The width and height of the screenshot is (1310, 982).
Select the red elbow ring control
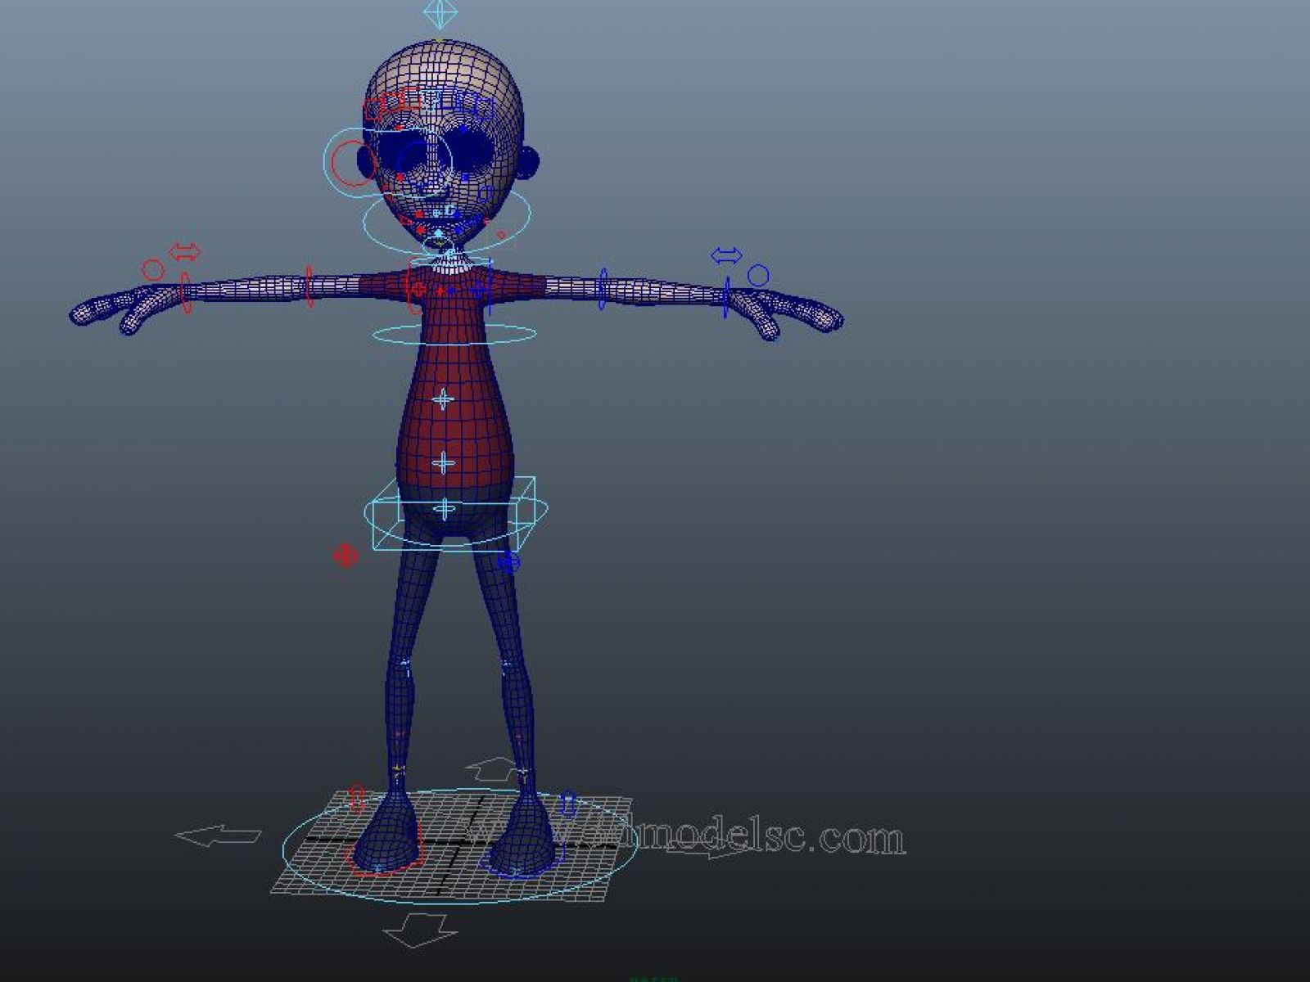coord(309,286)
